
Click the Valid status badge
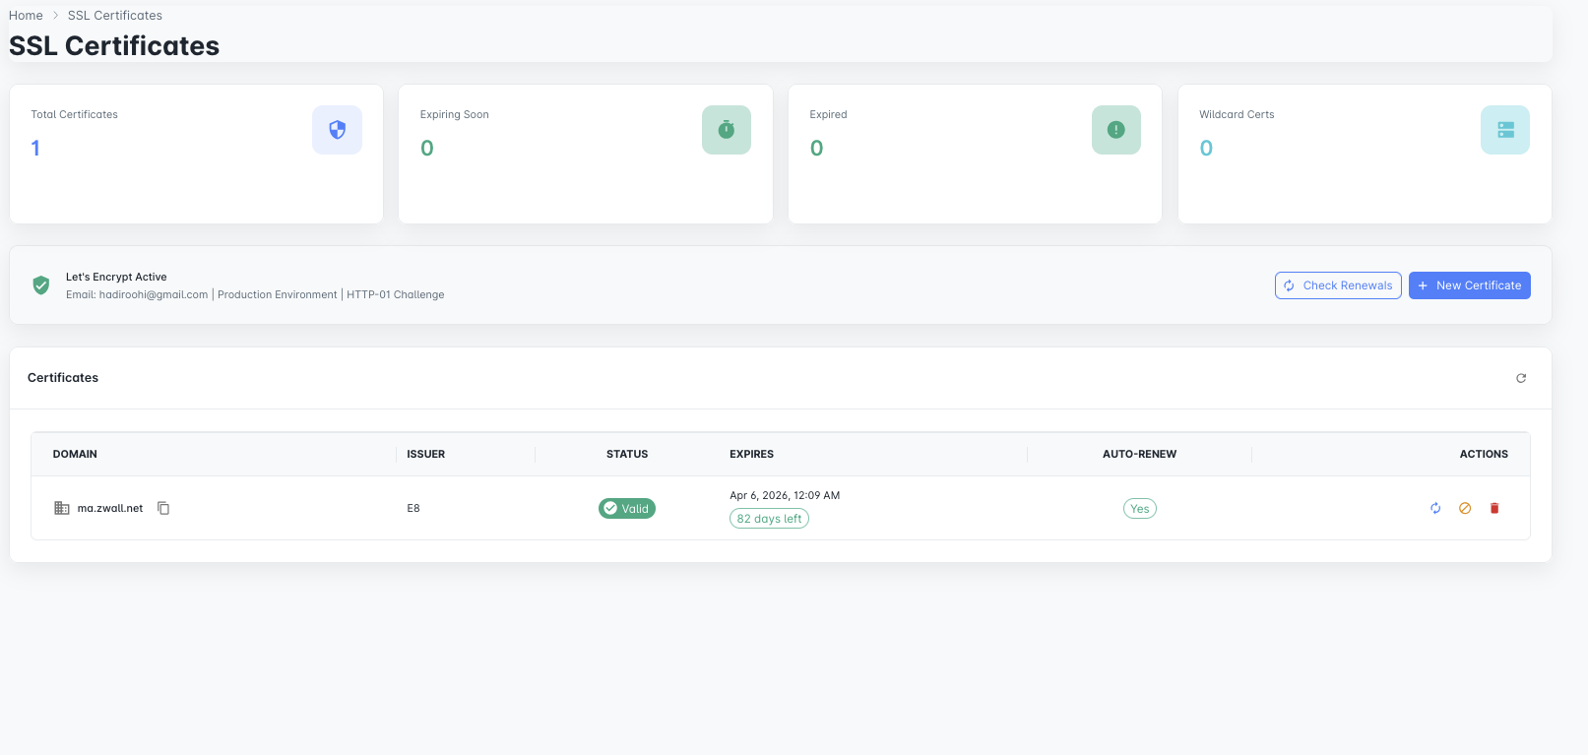click(627, 509)
